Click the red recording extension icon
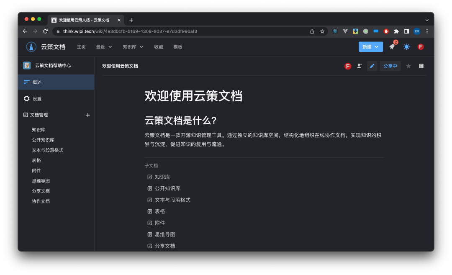This screenshot has width=452, height=275. coord(386,31)
